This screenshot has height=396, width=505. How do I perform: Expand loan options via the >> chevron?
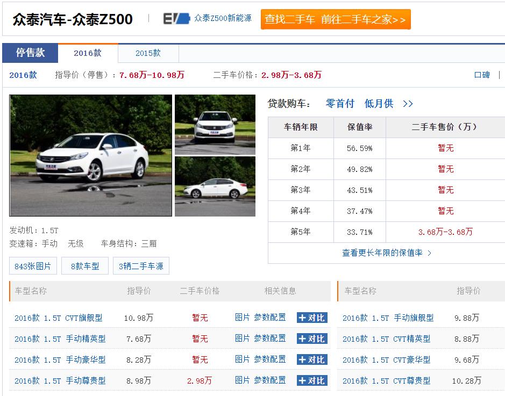408,104
